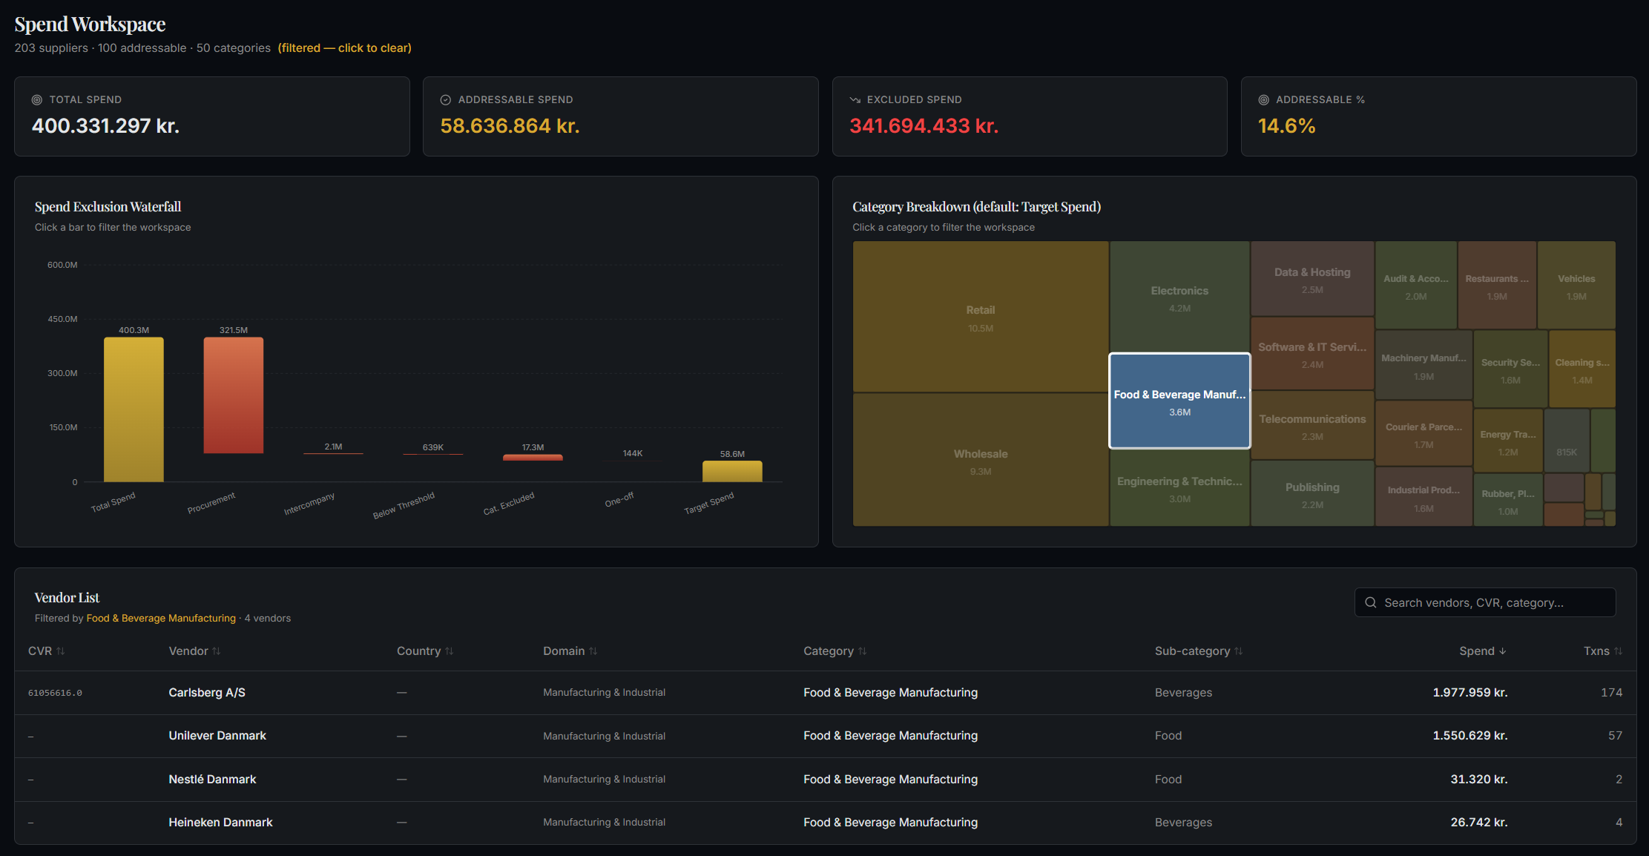Sort by Sub-category column arrows icon
The image size is (1649, 856).
[x=1239, y=651]
